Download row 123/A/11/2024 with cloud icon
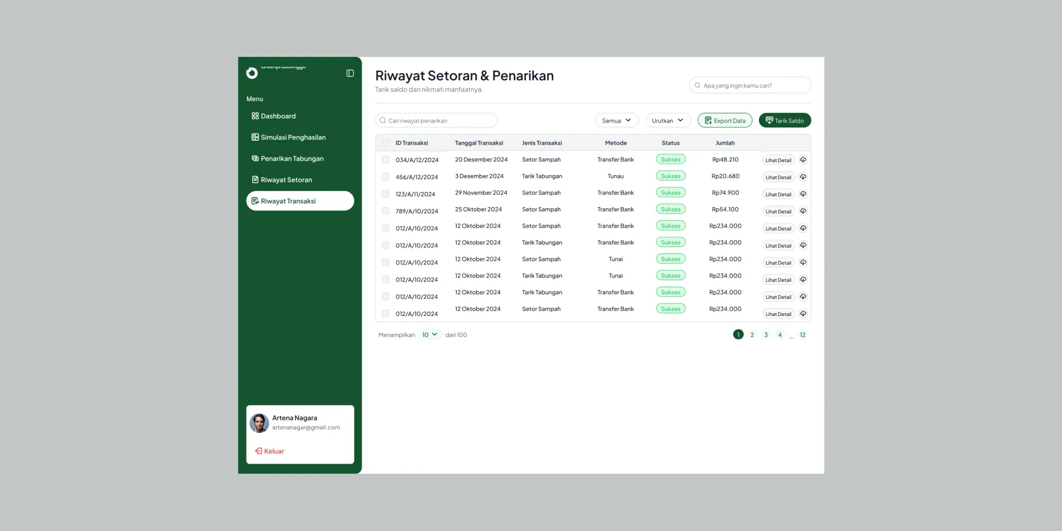 803,194
